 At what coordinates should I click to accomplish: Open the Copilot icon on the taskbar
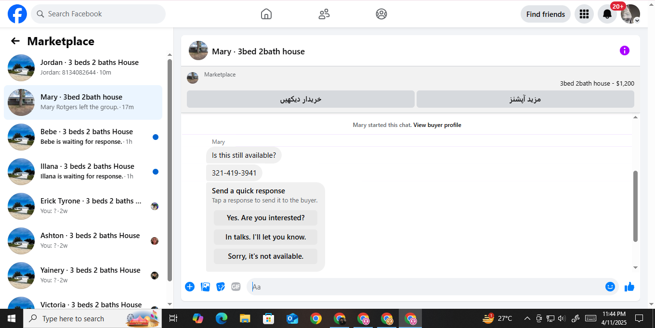tap(197, 318)
